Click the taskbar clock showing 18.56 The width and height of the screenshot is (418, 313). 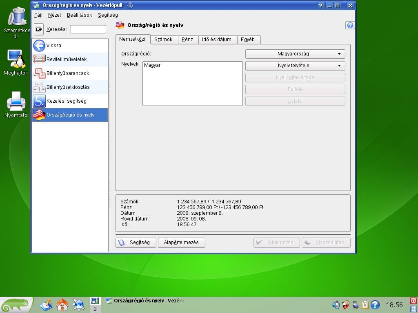tap(394, 305)
